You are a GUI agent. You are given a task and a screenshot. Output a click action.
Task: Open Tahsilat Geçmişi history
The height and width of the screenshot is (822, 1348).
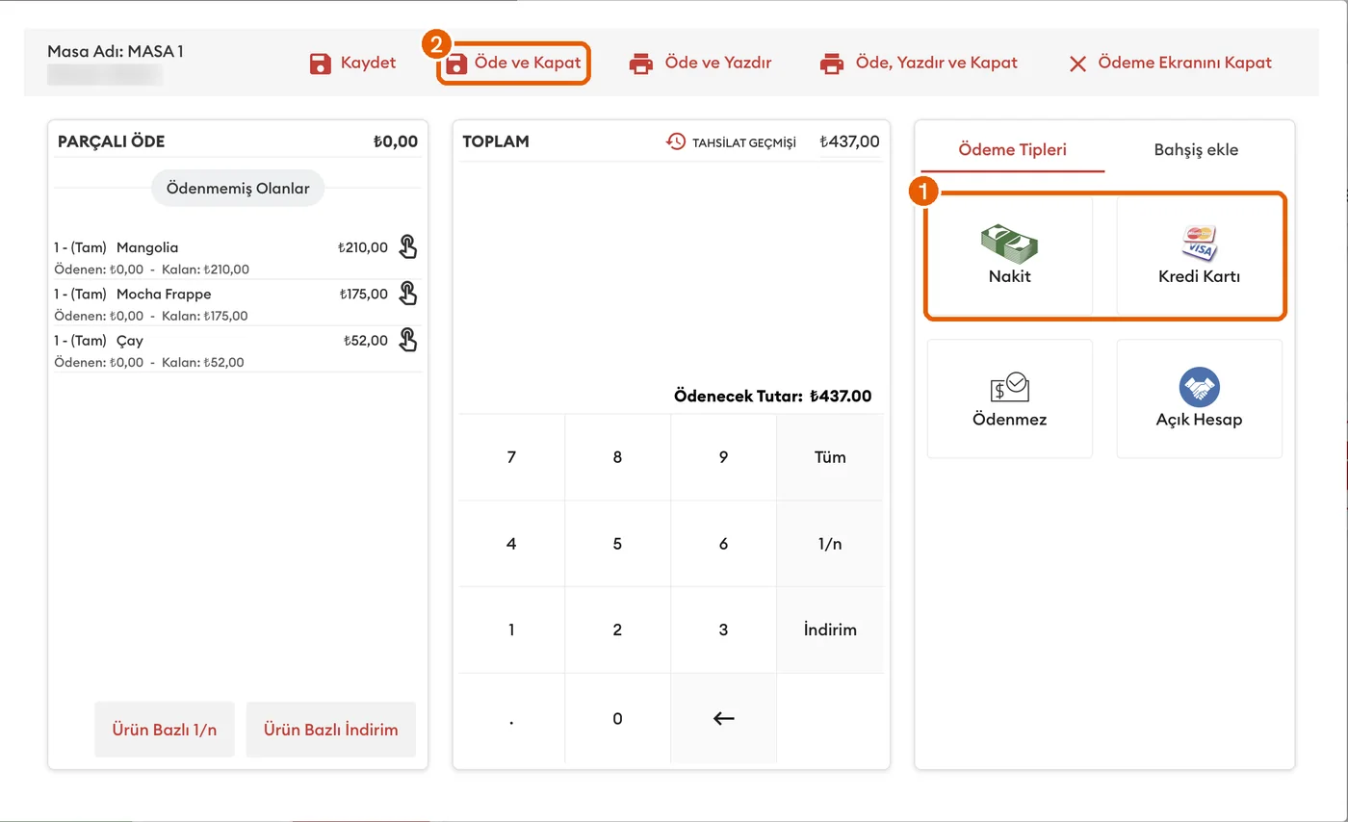[731, 142]
